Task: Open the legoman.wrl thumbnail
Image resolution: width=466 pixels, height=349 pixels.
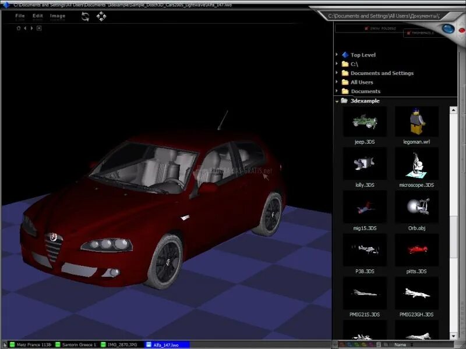Action: (x=416, y=122)
